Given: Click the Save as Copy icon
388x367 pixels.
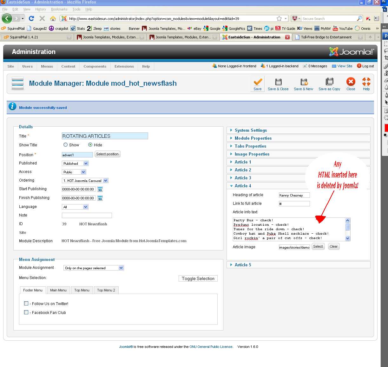Looking at the screenshot, I should [x=329, y=84].
